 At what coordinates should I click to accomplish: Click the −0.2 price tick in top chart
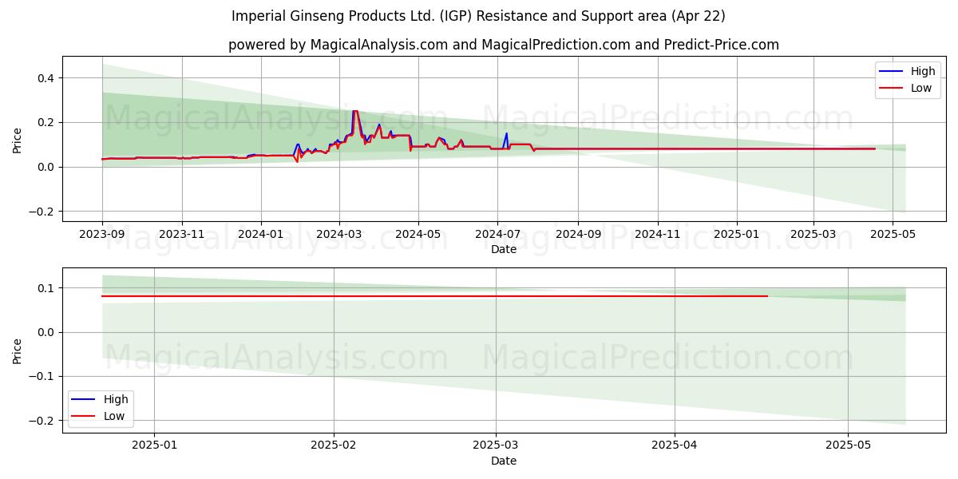(x=41, y=212)
